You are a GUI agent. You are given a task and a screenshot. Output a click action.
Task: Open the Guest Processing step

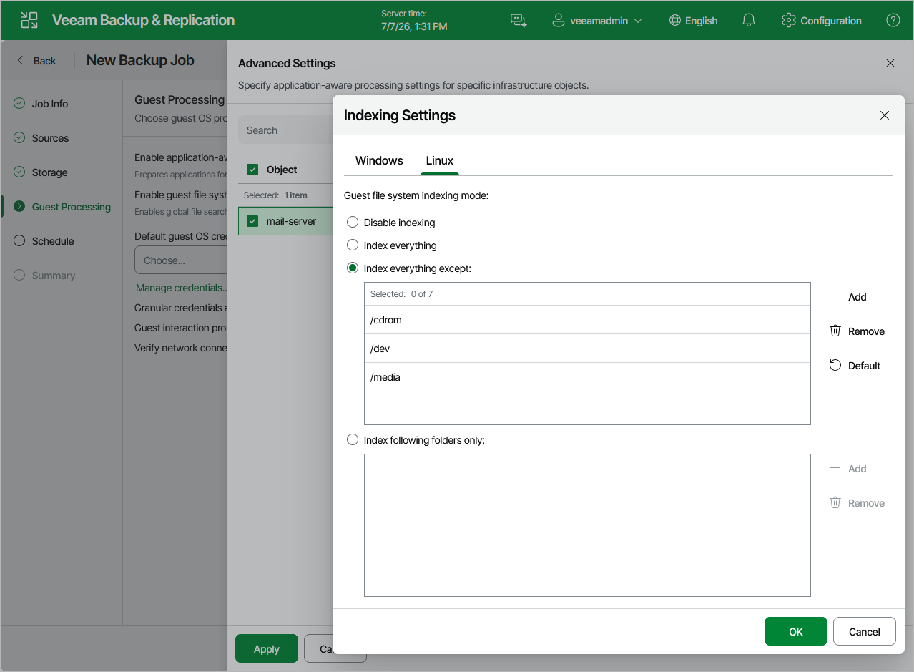coord(72,207)
